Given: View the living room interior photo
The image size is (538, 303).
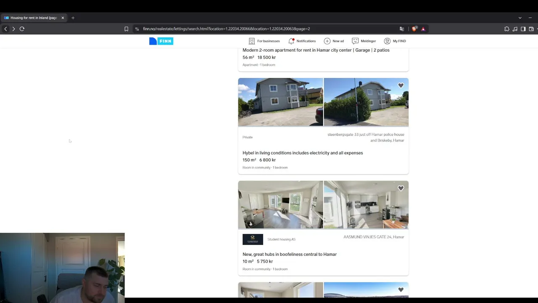Looking at the screenshot, I should 280,205.
